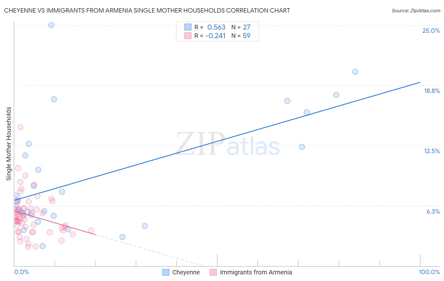Image resolution: width=444 pixels, height=281 pixels.
Task: Click the ZIPatlas watermark in chart center
Action: [x=228, y=144]
